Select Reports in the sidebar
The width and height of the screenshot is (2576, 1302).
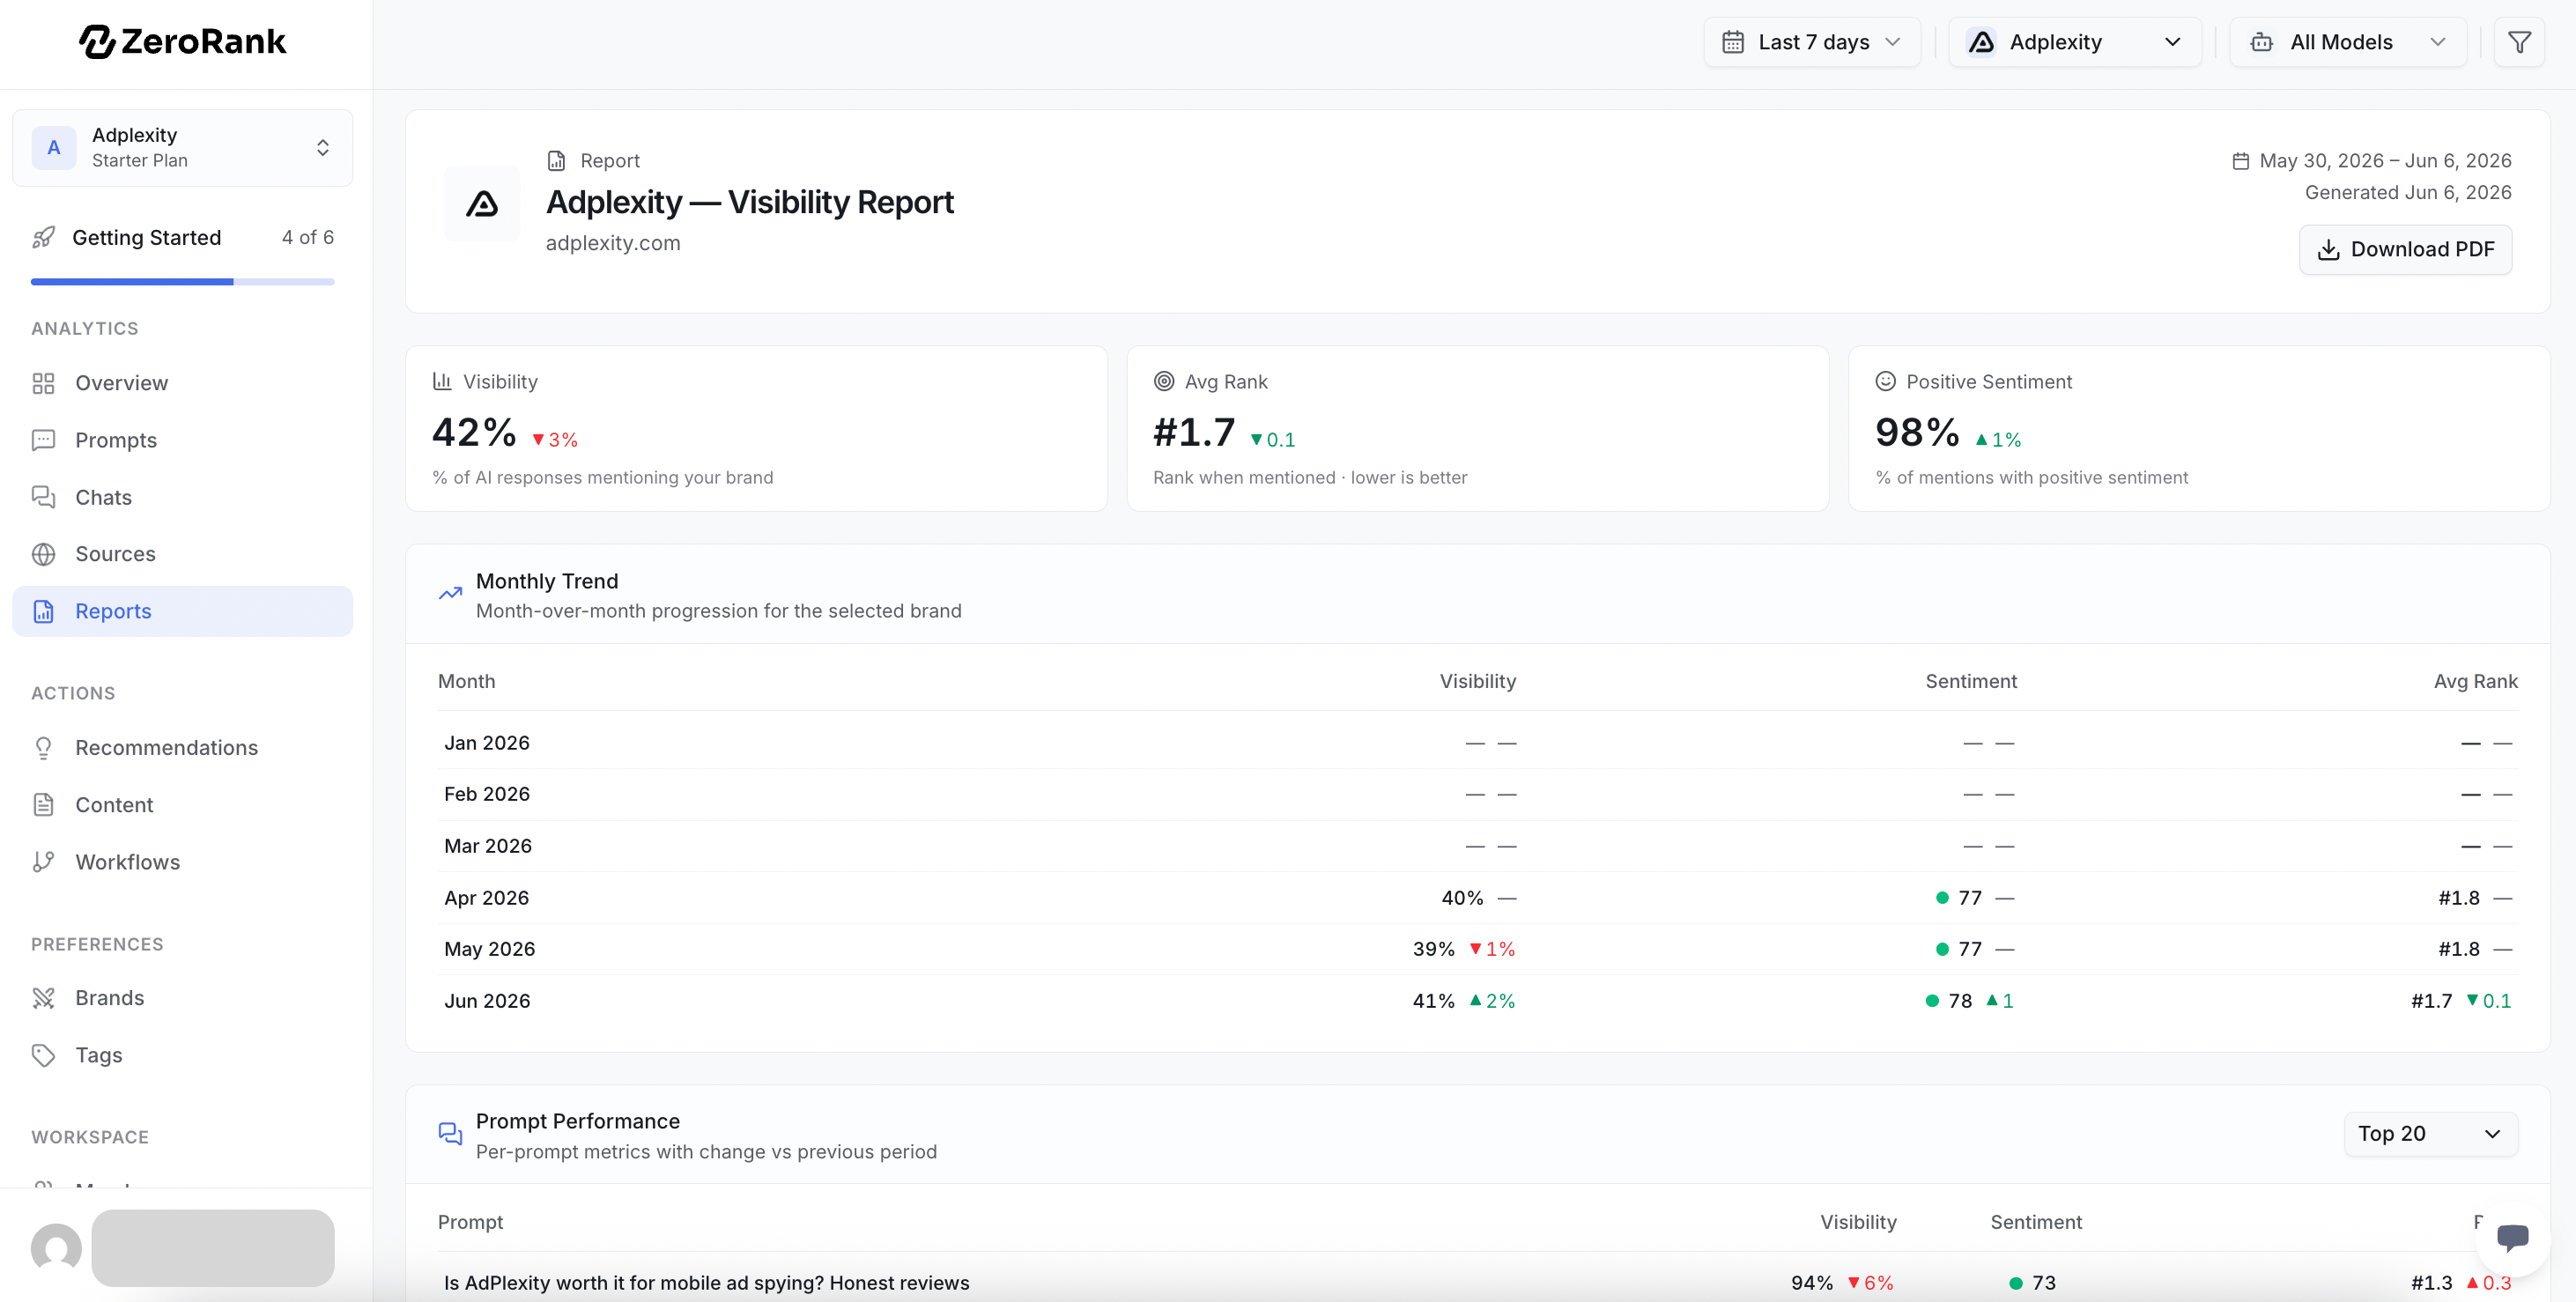[x=183, y=611]
